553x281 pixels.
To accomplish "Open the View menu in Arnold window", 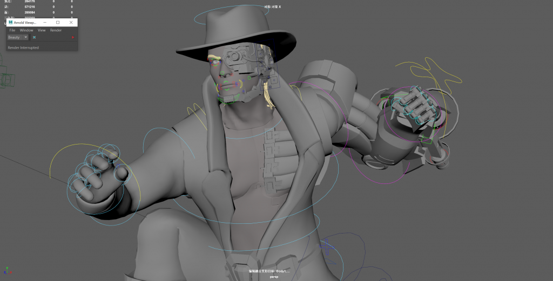I will [x=42, y=30].
